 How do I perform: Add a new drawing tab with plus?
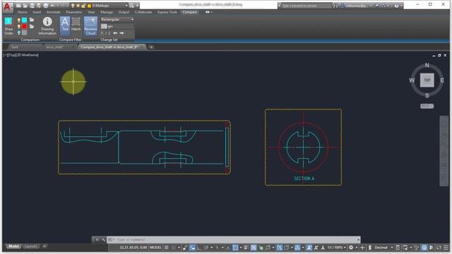[151, 47]
